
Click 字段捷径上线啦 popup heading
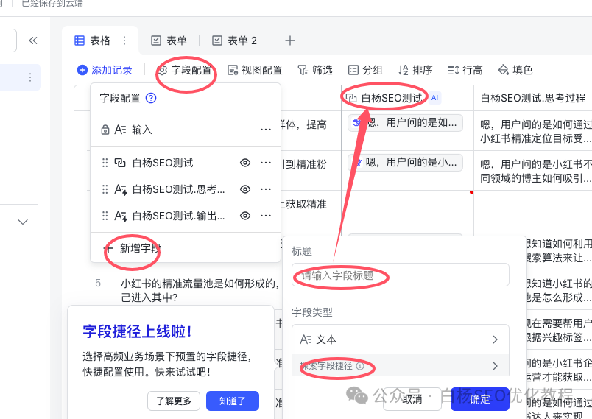pyautogui.click(x=137, y=331)
